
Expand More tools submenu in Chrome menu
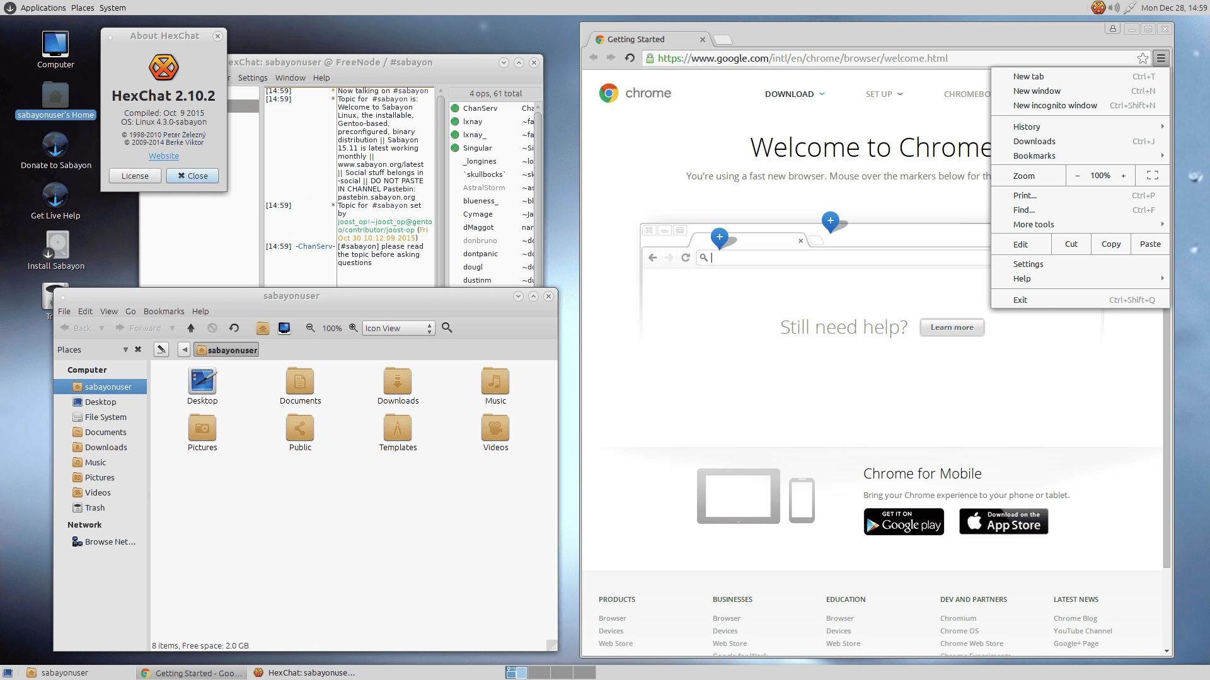pos(1080,224)
